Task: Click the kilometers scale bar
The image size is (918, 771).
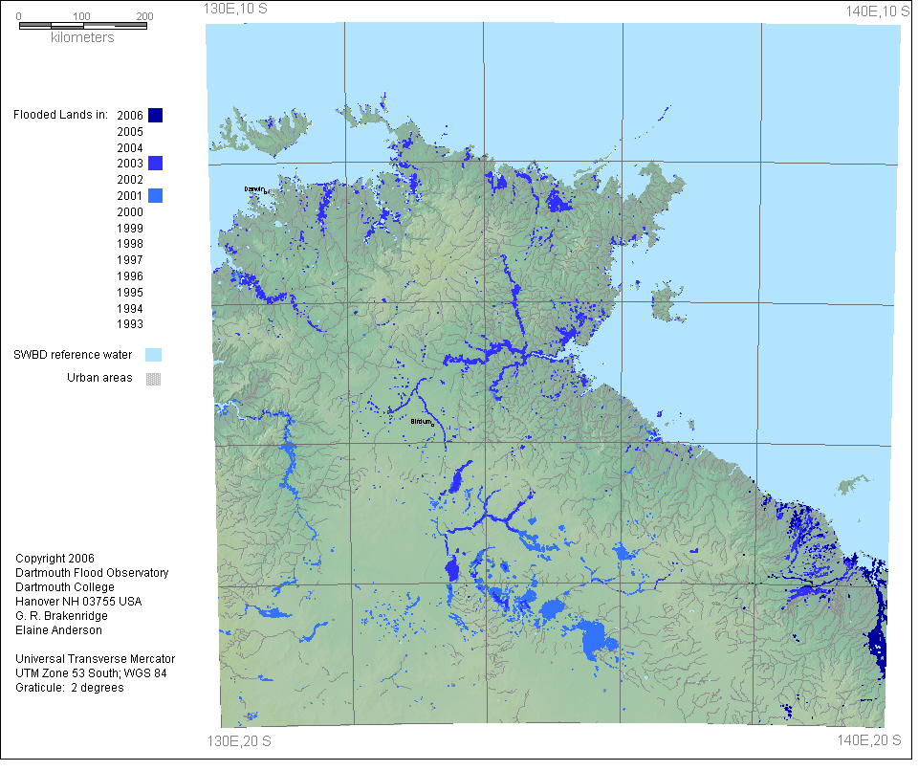Action: click(82, 26)
